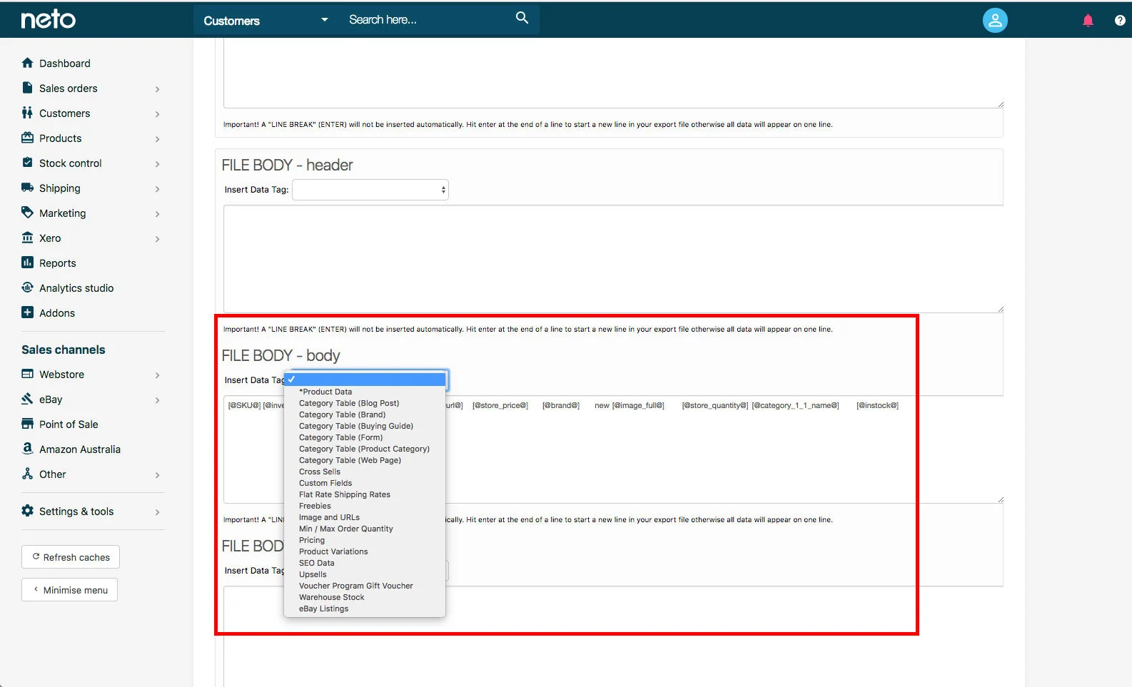
Task: Click the Reports chart icon
Action: point(27,263)
